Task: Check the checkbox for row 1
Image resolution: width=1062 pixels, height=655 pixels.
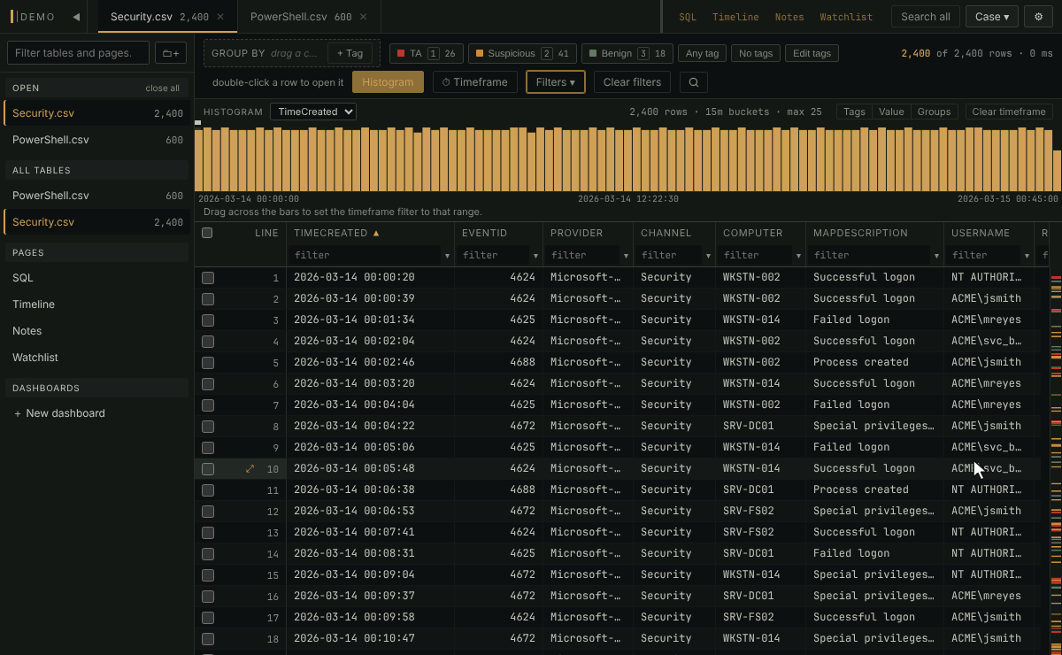Action: tap(207, 277)
